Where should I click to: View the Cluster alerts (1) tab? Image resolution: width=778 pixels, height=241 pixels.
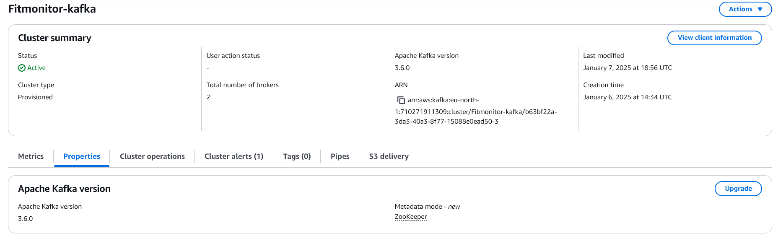234,156
